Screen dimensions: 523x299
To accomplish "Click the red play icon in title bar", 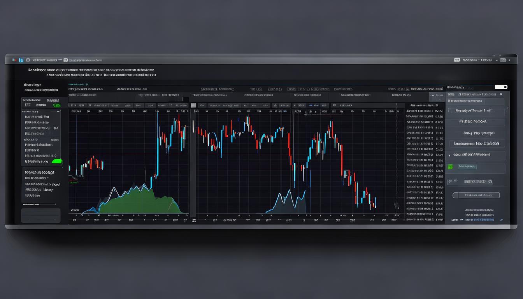I will click(14, 60).
